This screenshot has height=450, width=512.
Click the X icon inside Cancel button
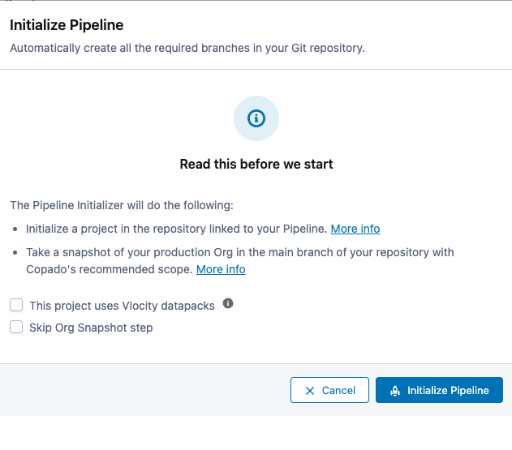(310, 391)
